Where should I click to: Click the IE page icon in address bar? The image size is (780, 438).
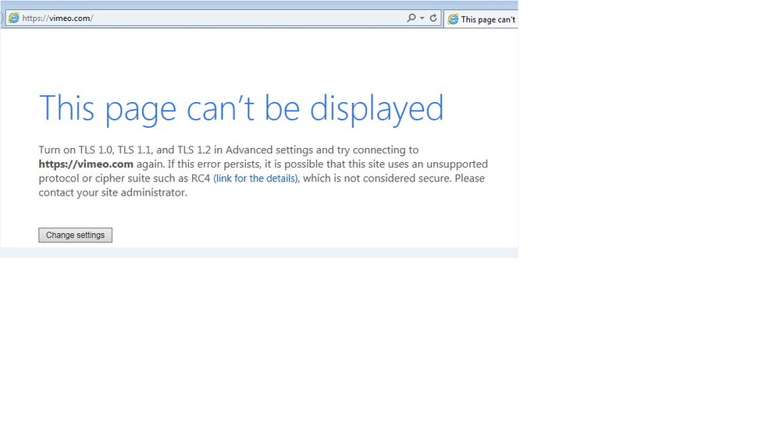pyautogui.click(x=14, y=19)
